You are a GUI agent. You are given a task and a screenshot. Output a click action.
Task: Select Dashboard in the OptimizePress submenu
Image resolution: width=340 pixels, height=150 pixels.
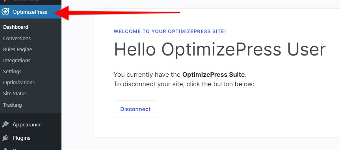click(16, 27)
